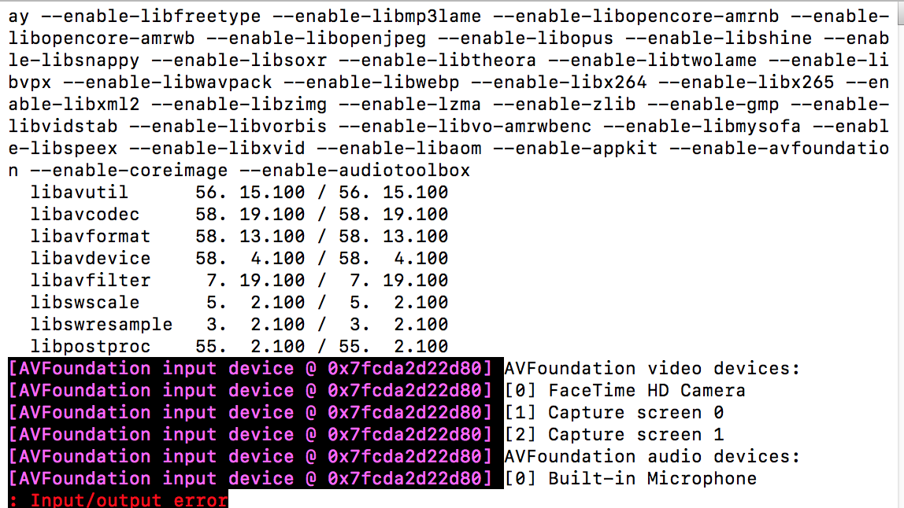Click first highlighted 'AVFoundation input device' prefix
904x508 pixels.
coord(250,369)
